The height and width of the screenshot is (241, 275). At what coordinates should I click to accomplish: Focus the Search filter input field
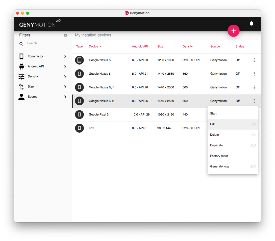point(47,43)
